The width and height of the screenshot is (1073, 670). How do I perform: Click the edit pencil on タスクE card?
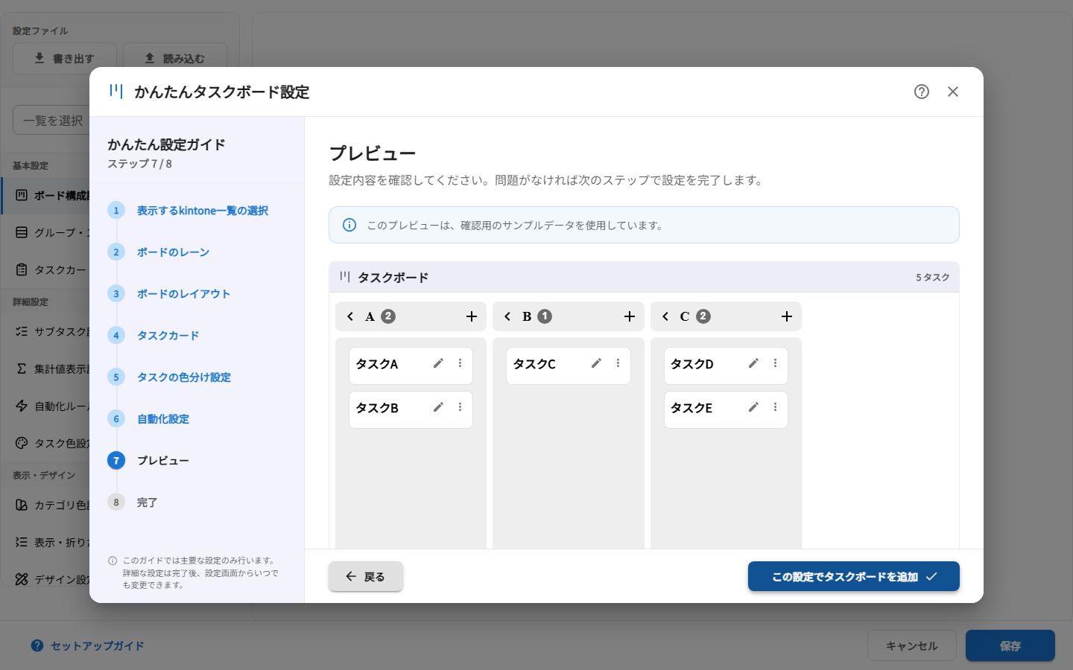753,407
